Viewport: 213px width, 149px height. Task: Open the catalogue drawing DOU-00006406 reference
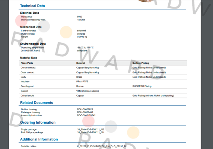(x=85, y=112)
